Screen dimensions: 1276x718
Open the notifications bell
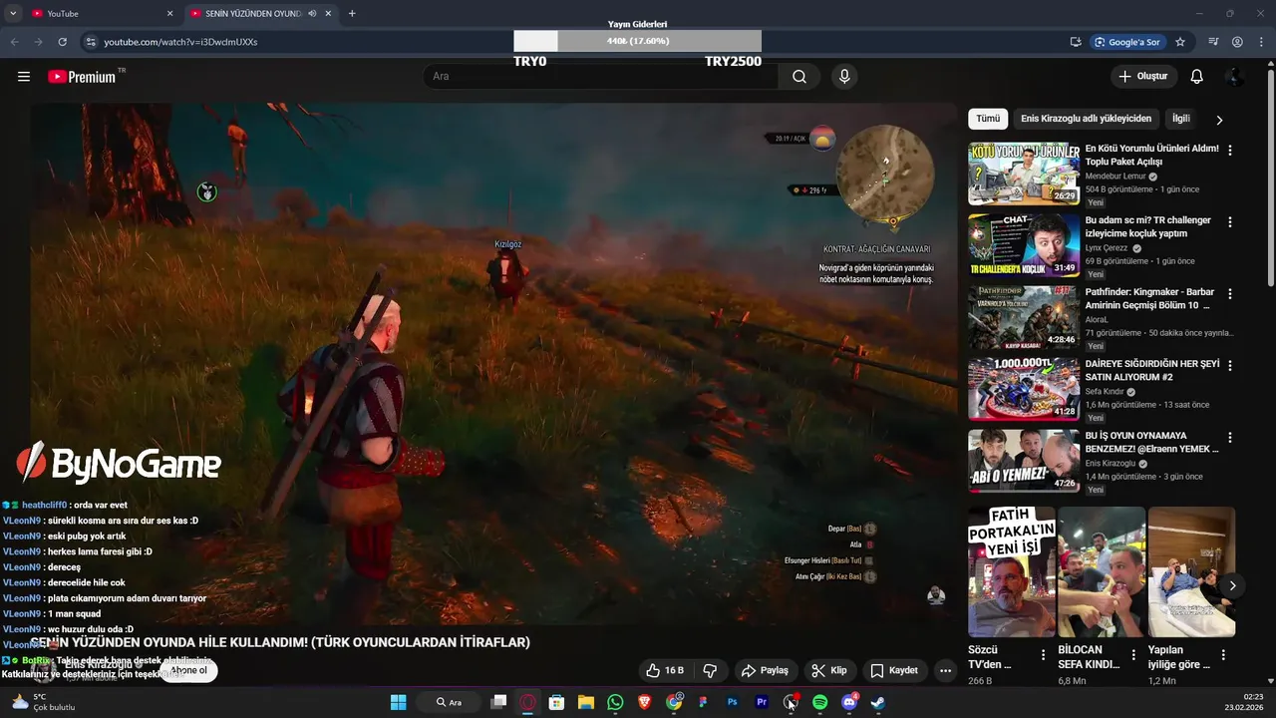[x=1196, y=77]
